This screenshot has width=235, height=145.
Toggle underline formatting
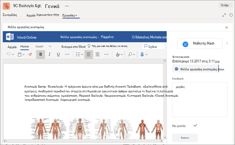click(58, 54)
